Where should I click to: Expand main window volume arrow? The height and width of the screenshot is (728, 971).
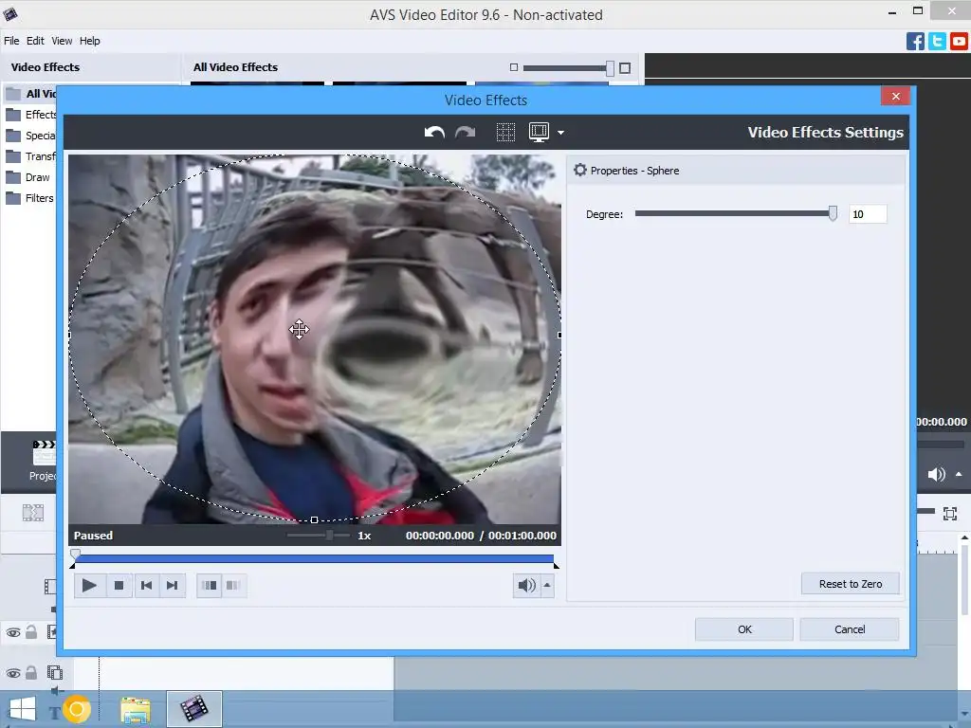click(959, 475)
